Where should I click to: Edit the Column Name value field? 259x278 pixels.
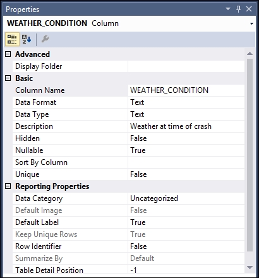click(x=186, y=90)
